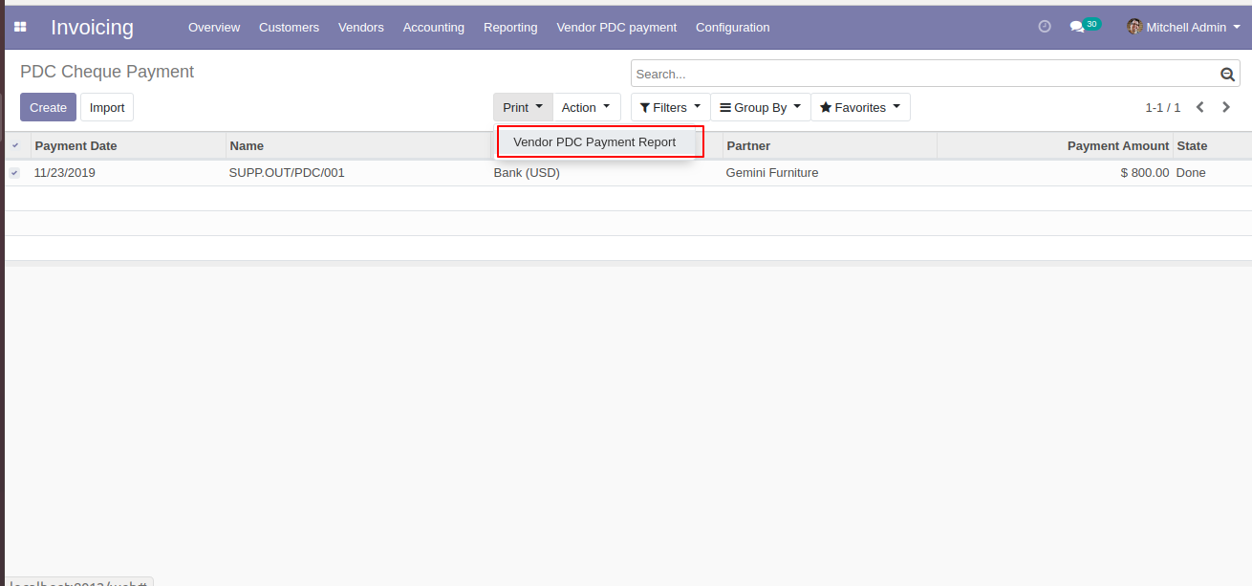
Task: Click the 11/23/2019 date cell
Action: [65, 173]
